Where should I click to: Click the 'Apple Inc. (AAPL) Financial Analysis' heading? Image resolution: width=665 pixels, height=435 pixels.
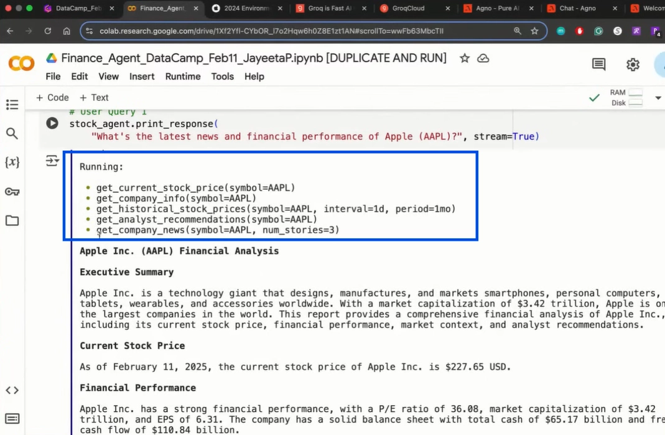pyautogui.click(x=179, y=251)
